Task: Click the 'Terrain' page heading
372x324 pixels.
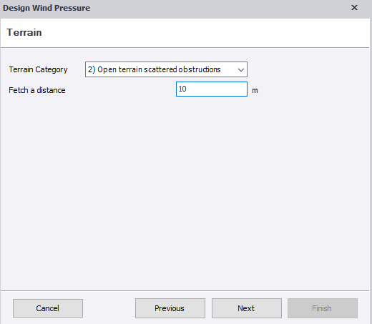Action: (24, 32)
